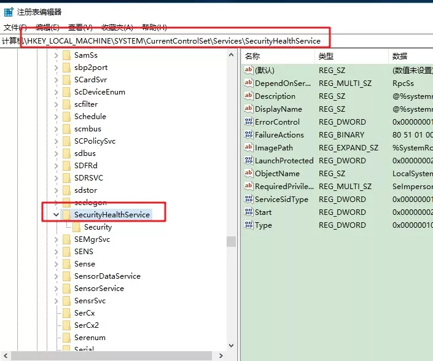Click the ErrorControl DWORD value icon
This screenshot has height=361, width=433.
point(249,122)
